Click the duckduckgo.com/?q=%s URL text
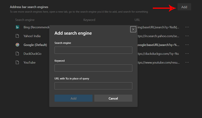202x118 pixels. click(x=158, y=54)
